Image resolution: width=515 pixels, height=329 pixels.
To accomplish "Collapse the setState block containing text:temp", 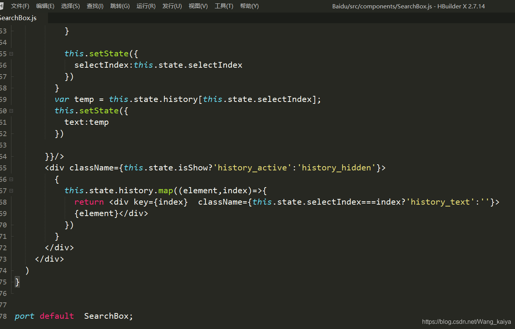I will (x=11, y=111).
